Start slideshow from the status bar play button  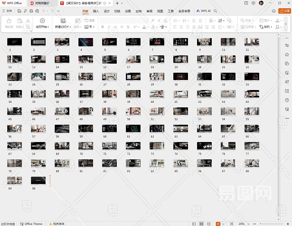coord(218,224)
